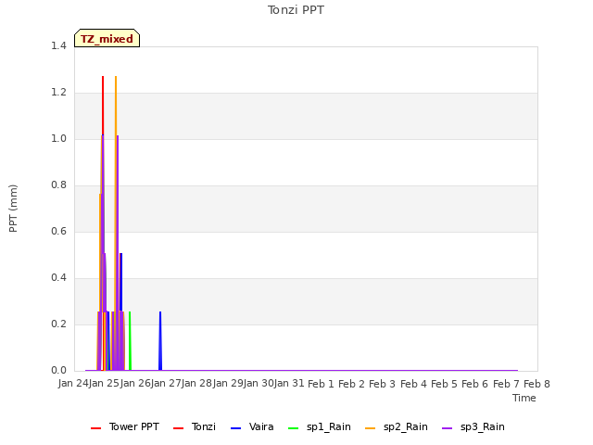
Task: Click the Feb 3 x-axis tick label
Action: click(x=382, y=384)
